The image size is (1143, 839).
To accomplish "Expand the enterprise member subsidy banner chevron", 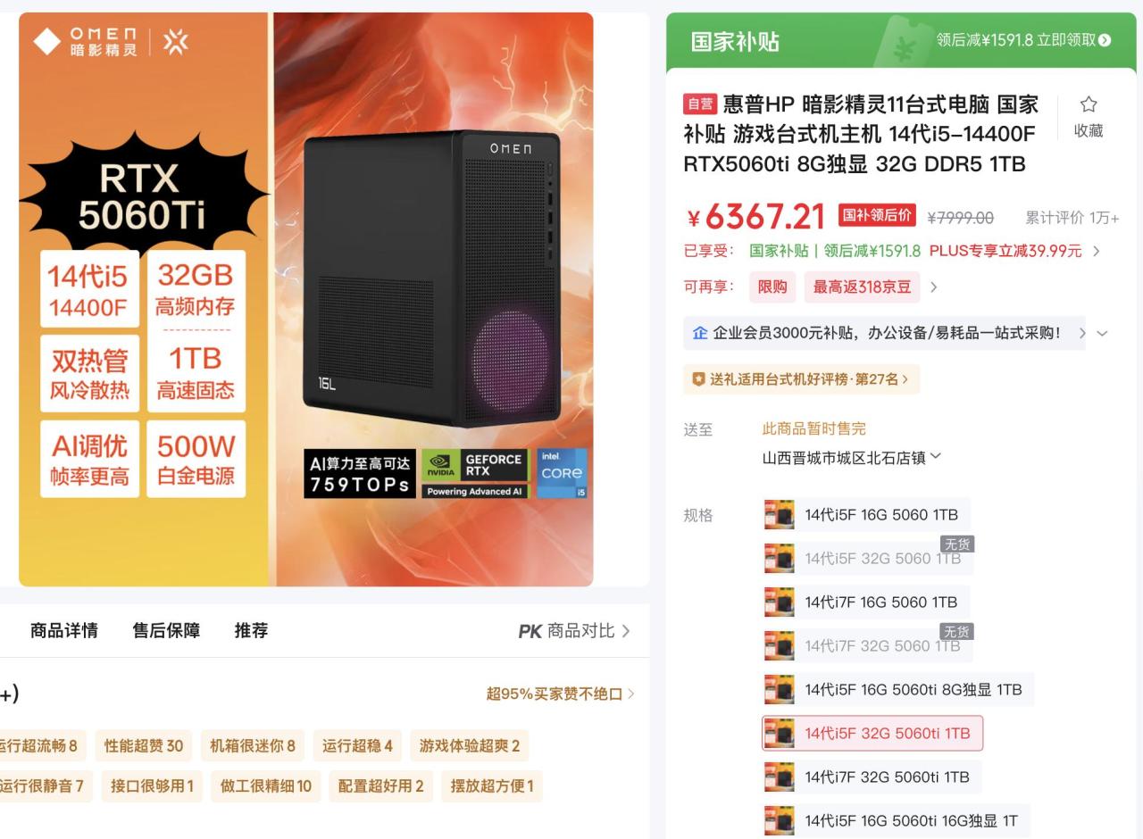I will click(x=1102, y=333).
